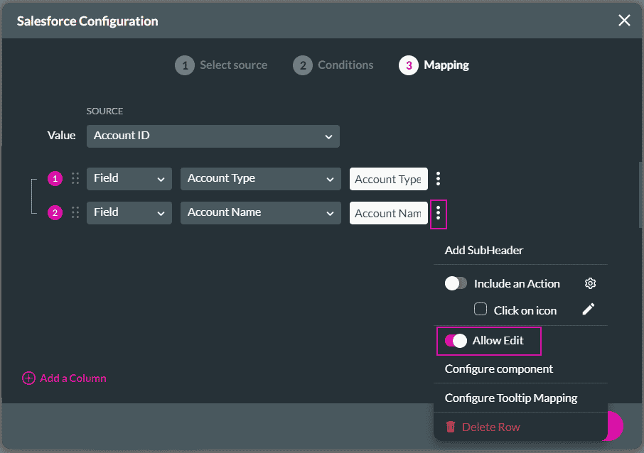Click the drag handle on row 2
Viewport: 644px width, 453px height.
click(x=75, y=212)
